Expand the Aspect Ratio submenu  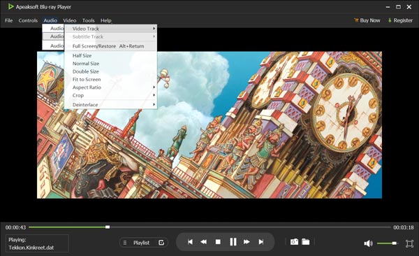(110, 87)
